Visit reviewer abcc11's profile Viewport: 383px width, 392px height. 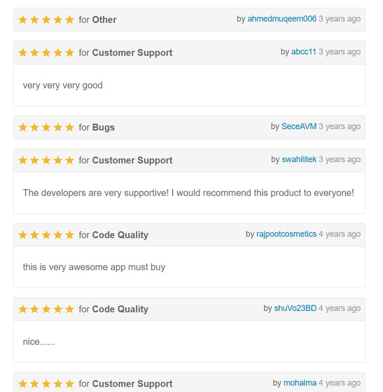[304, 52]
